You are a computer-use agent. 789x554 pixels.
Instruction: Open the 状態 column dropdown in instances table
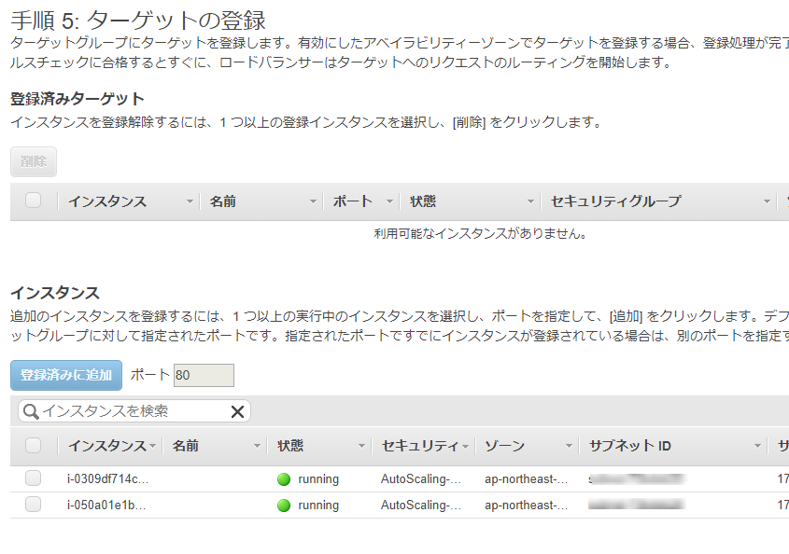[359, 447]
